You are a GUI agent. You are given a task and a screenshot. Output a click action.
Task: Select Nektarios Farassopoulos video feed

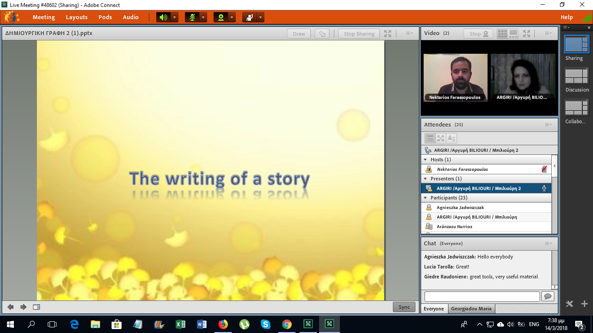(x=455, y=78)
